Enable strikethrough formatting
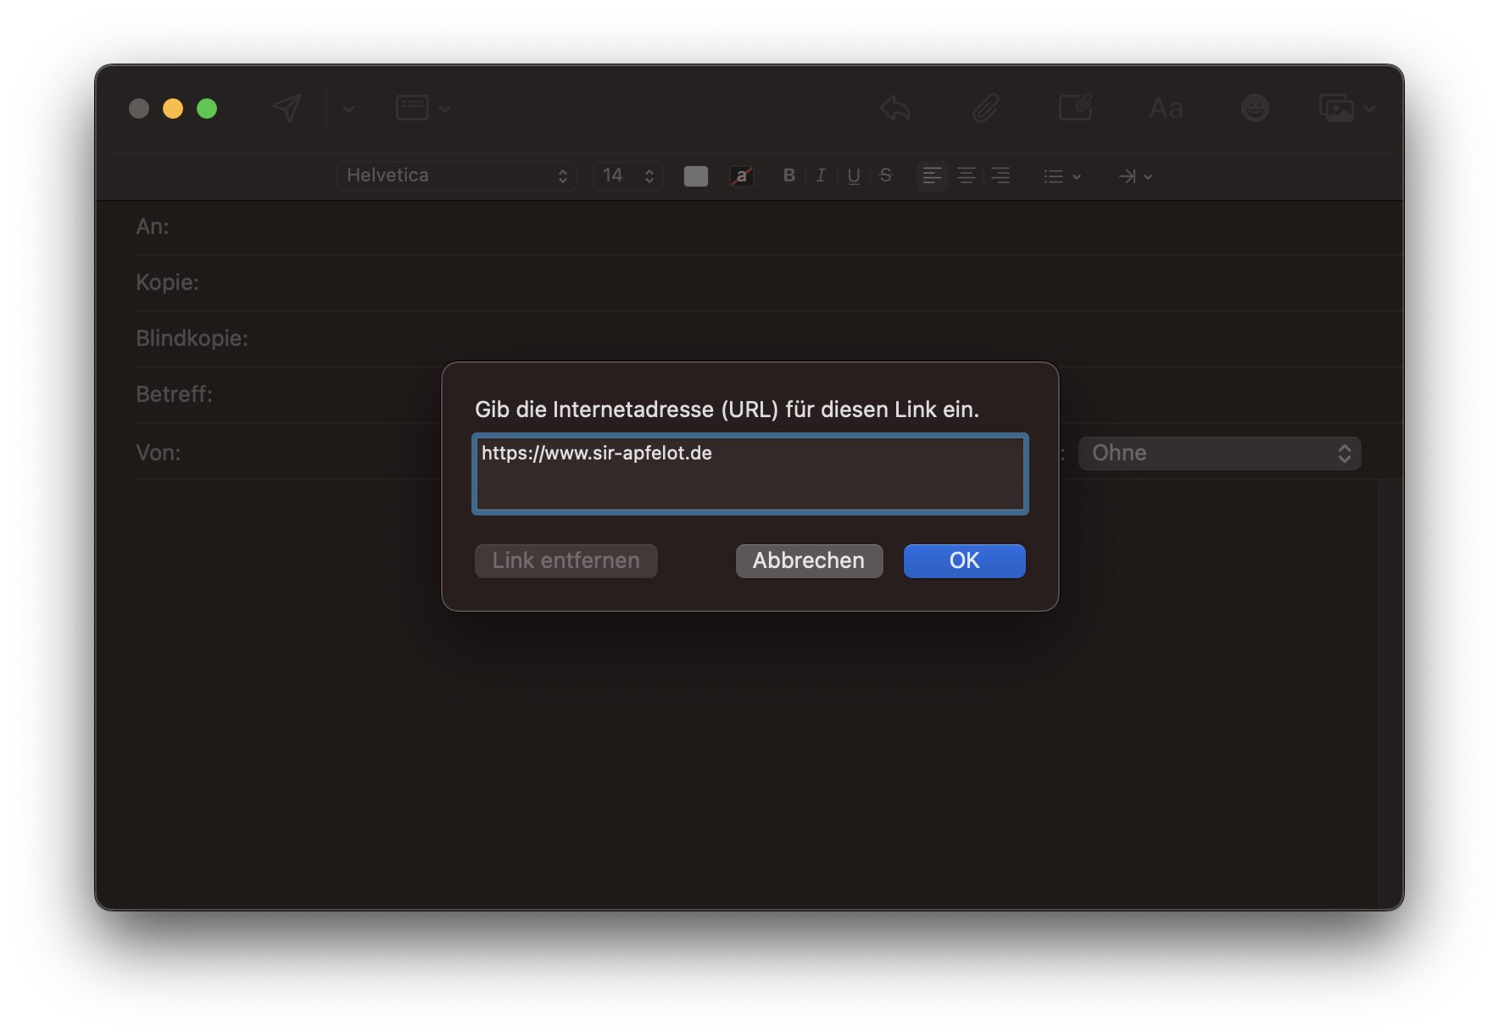The image size is (1499, 1036). click(x=885, y=175)
